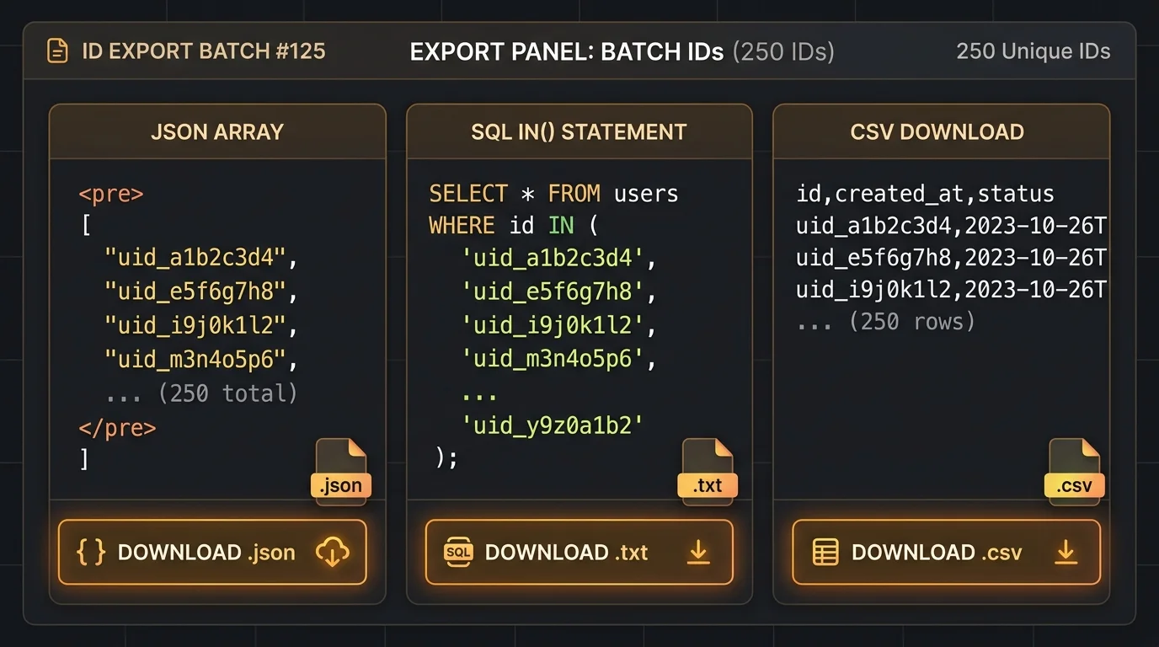The height and width of the screenshot is (647, 1159).
Task: Click the download arrow icon in the SQL panel
Action: [697, 552]
